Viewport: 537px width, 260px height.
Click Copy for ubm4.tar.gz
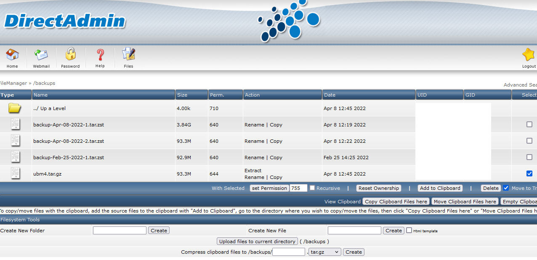tap(276, 177)
